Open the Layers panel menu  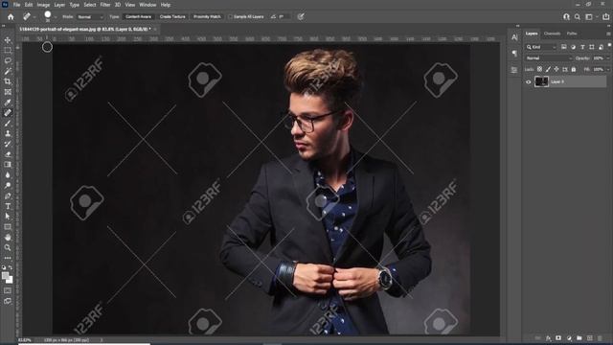pos(608,34)
